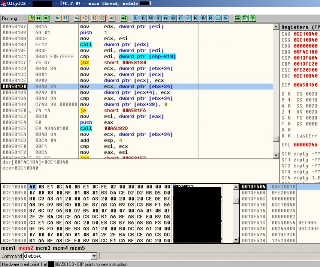
Task: Click the Step into icon
Action: tap(77, 18)
